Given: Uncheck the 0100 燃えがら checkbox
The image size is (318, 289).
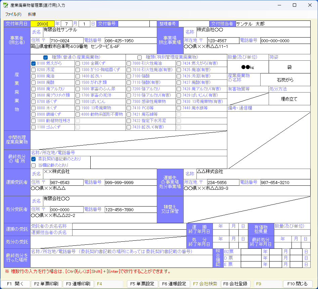Looking at the screenshot, I should point(34,63).
